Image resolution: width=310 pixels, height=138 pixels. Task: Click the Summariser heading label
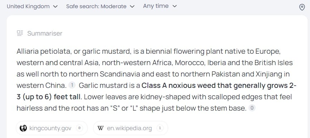[45, 33]
